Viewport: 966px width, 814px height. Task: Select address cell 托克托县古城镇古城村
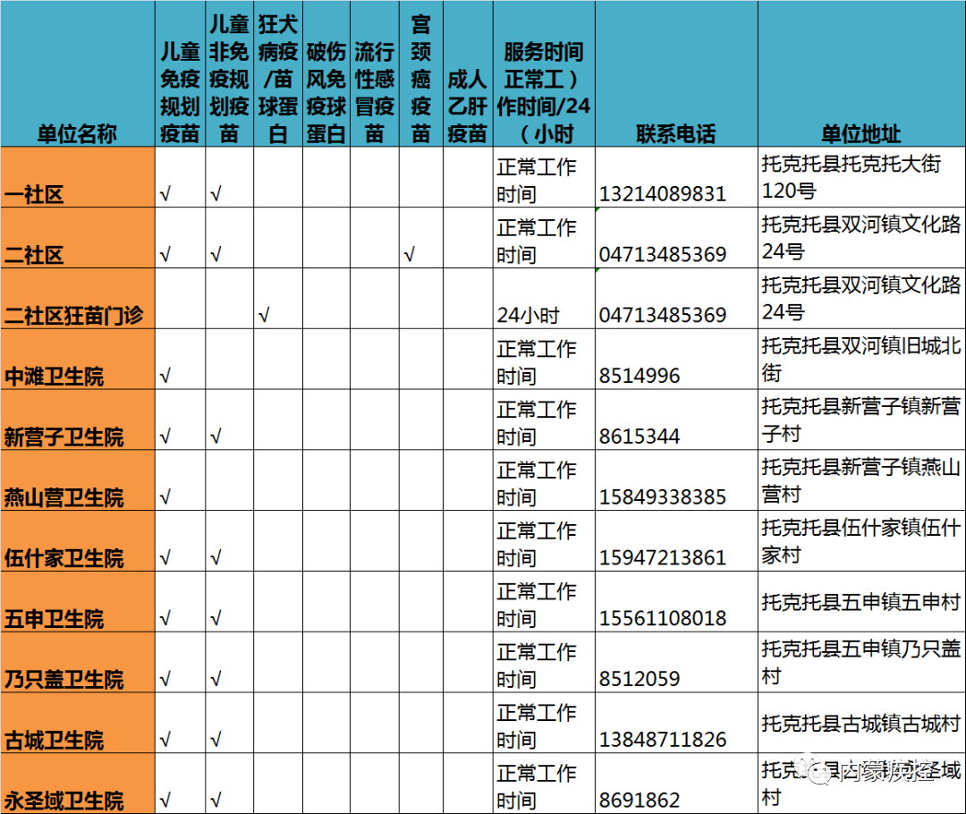point(862,723)
